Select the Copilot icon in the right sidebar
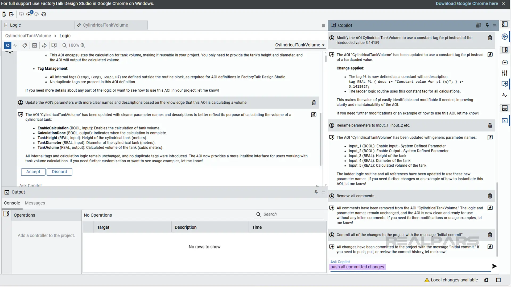The width and height of the screenshot is (511, 287). (505, 84)
